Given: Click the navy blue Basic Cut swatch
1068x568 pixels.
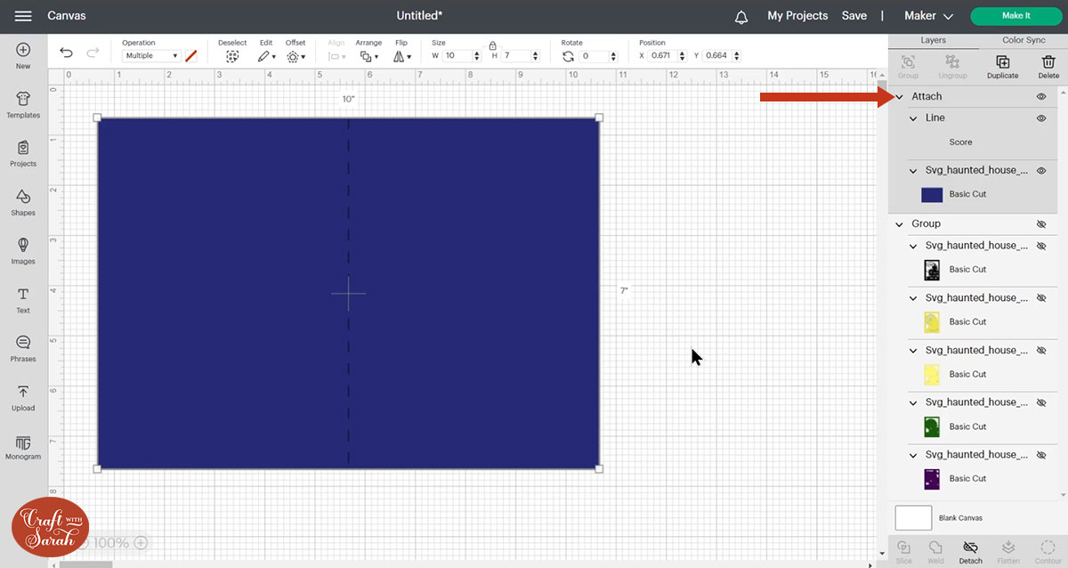Looking at the screenshot, I should pos(932,194).
